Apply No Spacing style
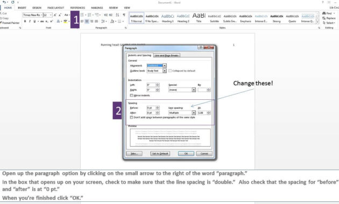The height and width of the screenshot is (204, 339). (152, 18)
